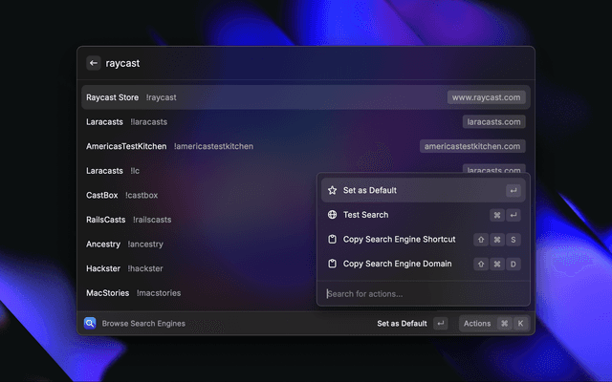Click clipboard icon beside Copy Search Engine Domain
The image size is (612, 382).
coord(332,264)
